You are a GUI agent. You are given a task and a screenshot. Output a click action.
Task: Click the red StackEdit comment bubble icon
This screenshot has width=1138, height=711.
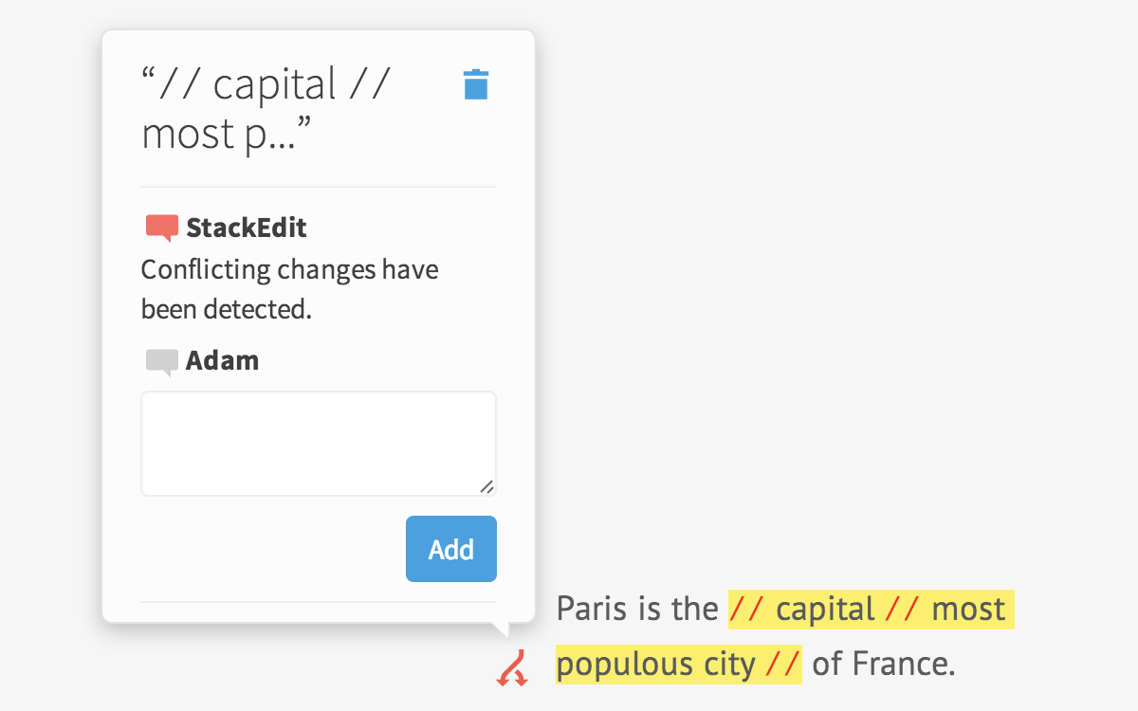(161, 228)
